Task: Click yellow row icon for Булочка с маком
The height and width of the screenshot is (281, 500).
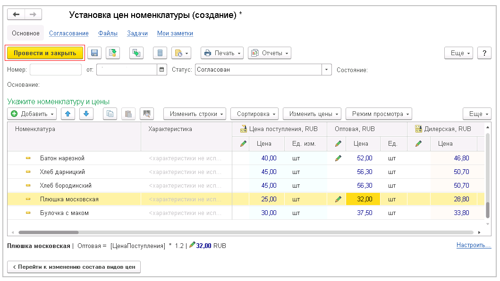Action: coord(28,213)
